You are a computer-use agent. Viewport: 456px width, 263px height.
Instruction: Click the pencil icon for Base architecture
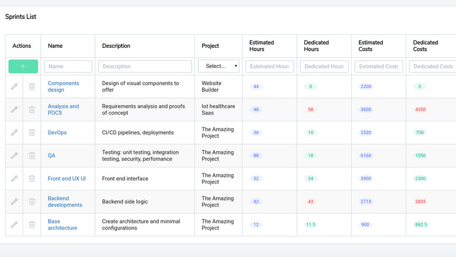tap(14, 225)
